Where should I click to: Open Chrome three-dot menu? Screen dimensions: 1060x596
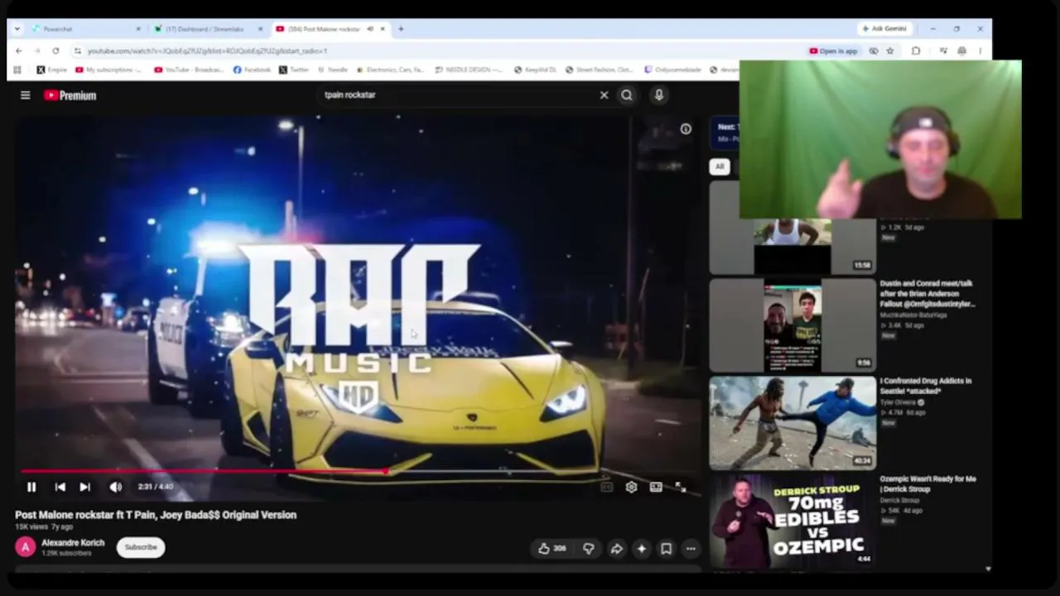(x=980, y=51)
